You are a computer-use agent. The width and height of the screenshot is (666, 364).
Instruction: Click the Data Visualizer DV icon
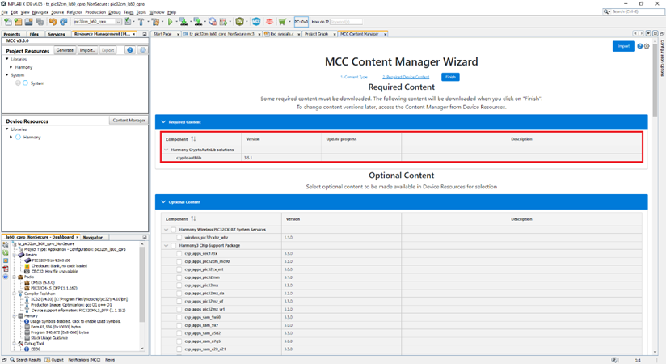coord(239,22)
